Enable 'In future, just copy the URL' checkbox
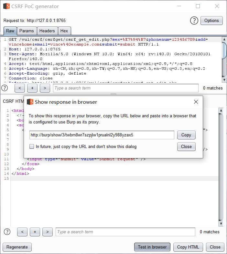The image size is (227, 254). pos(32,147)
